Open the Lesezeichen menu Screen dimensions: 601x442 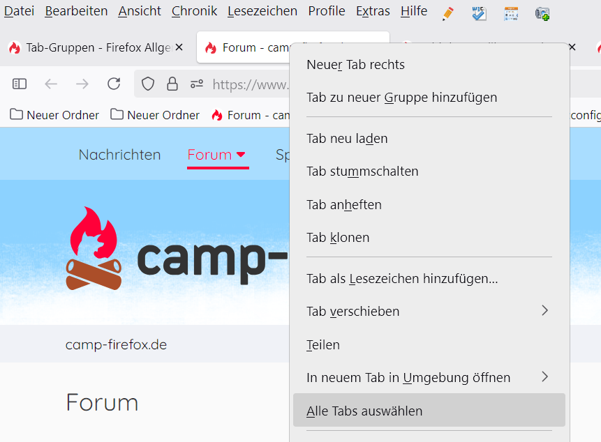262,11
